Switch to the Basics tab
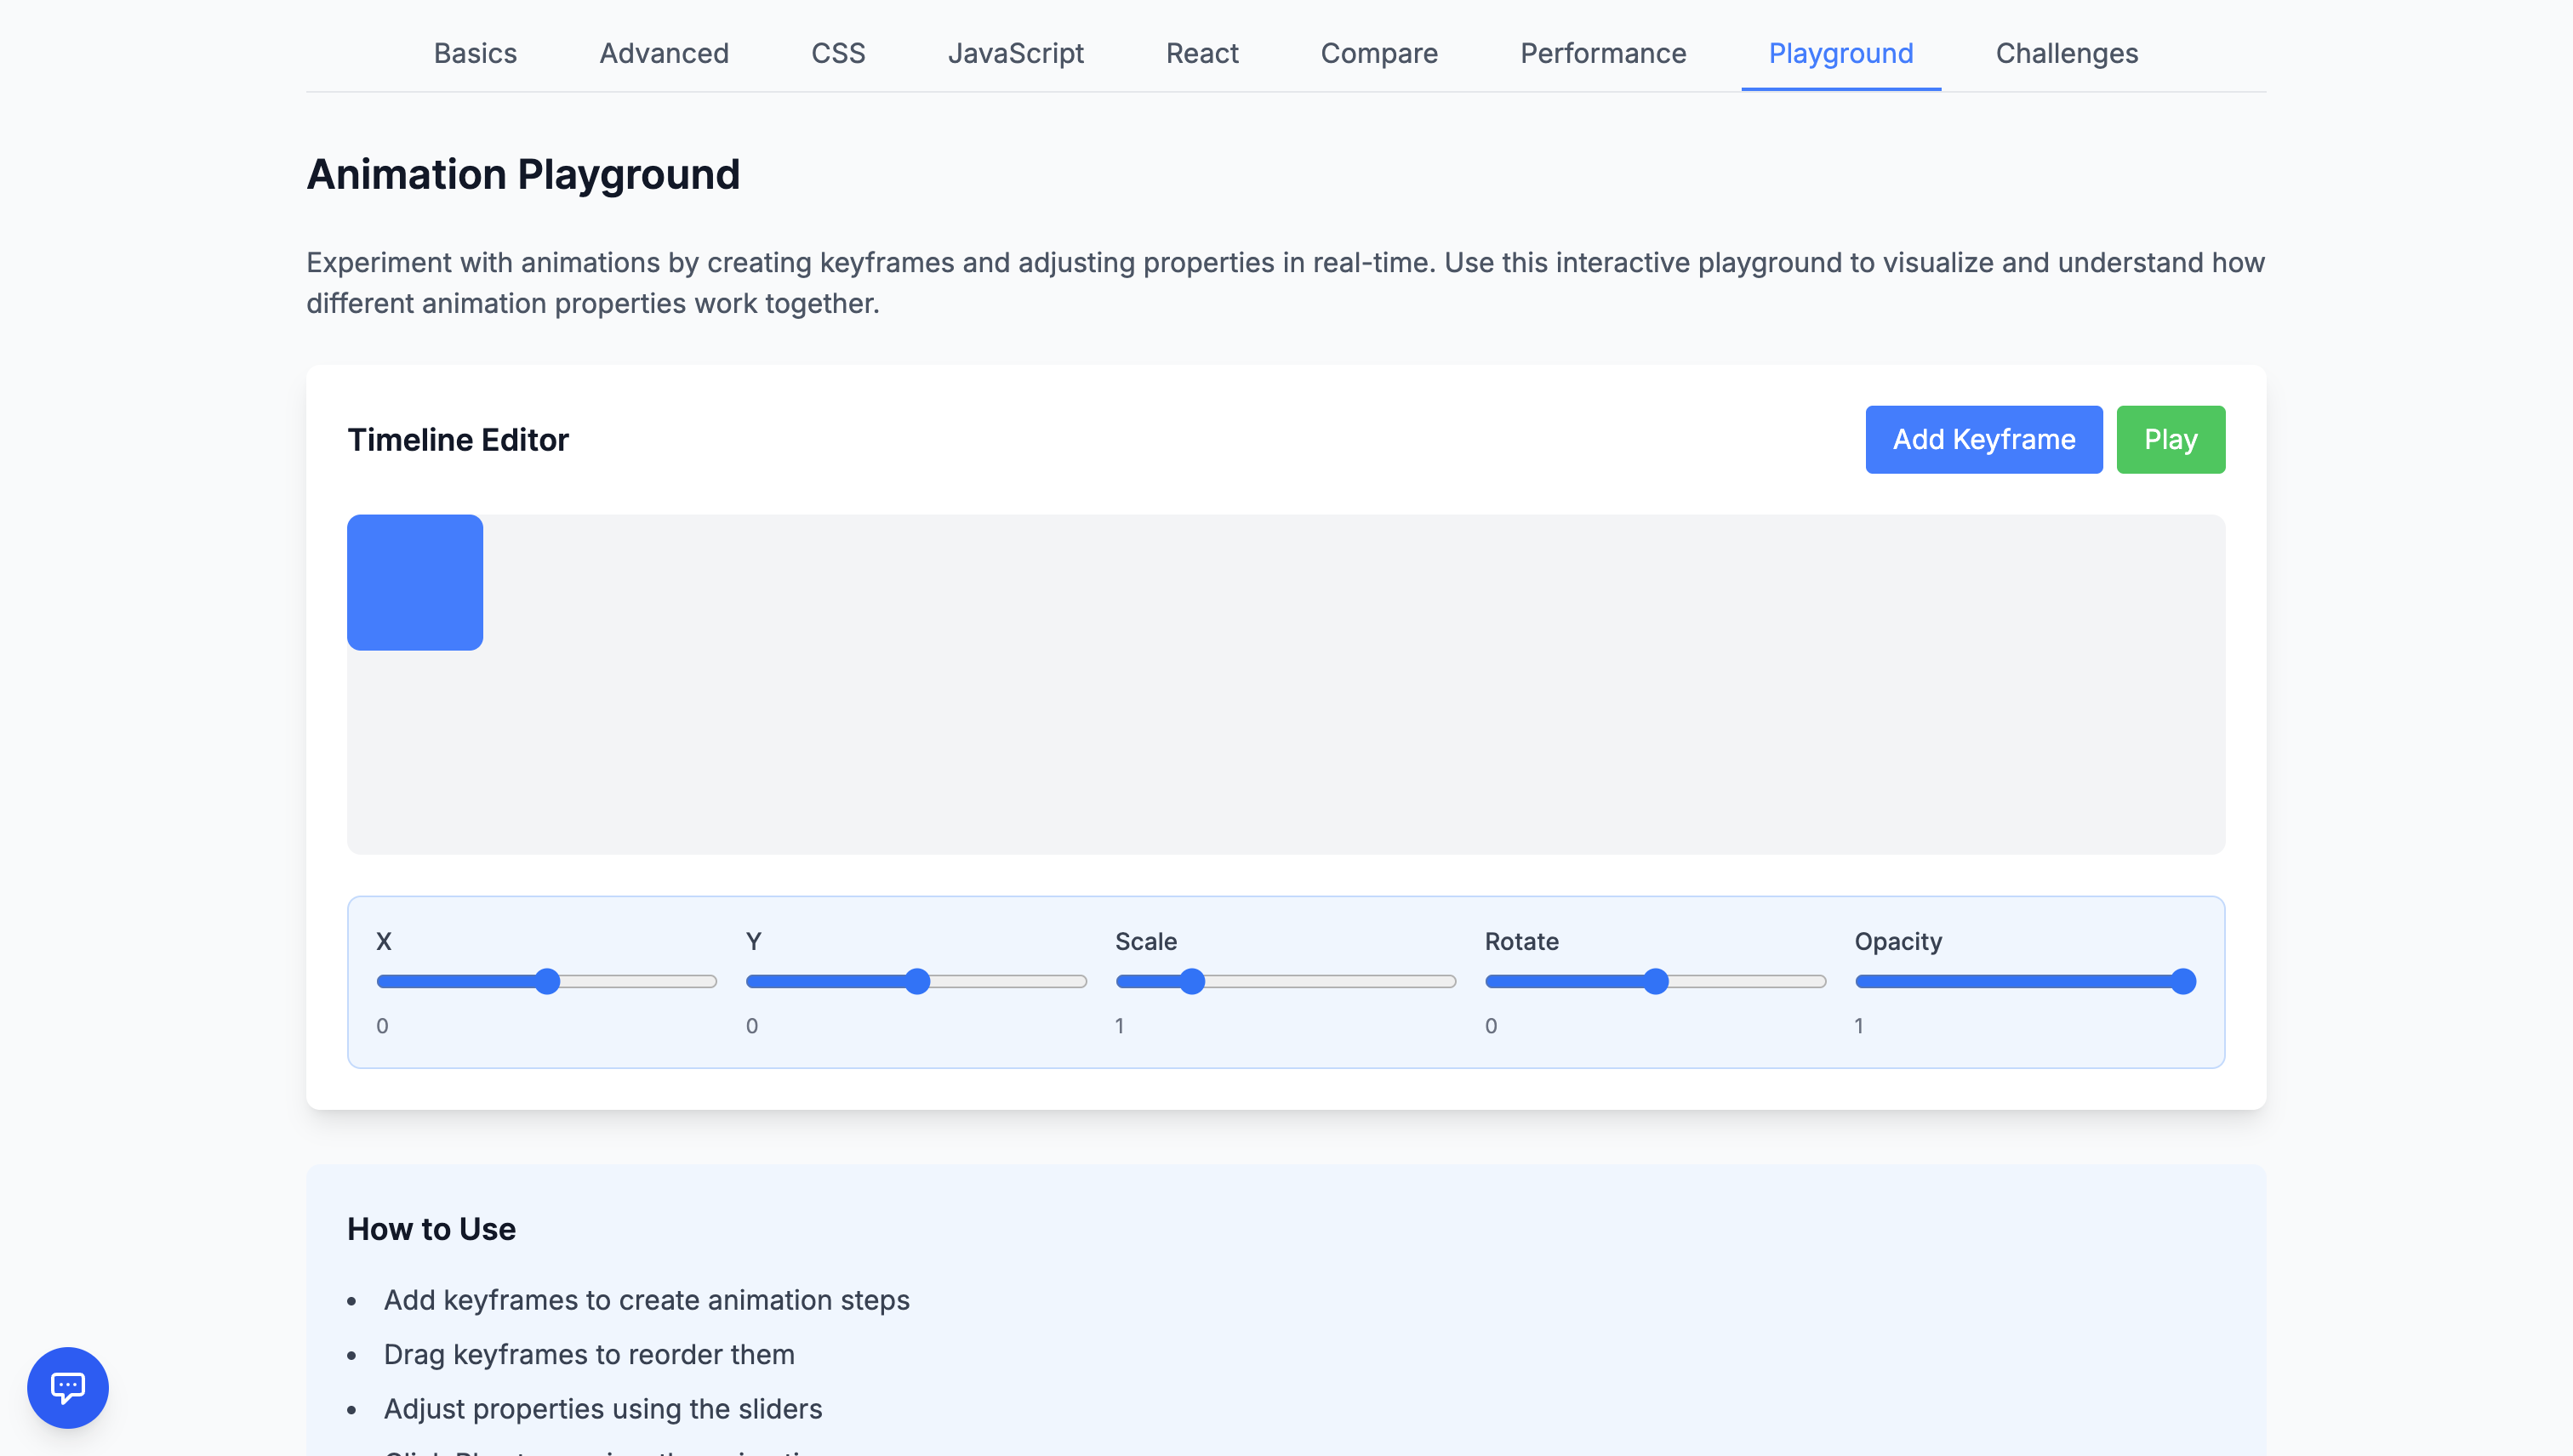The height and width of the screenshot is (1456, 2573). [x=475, y=53]
